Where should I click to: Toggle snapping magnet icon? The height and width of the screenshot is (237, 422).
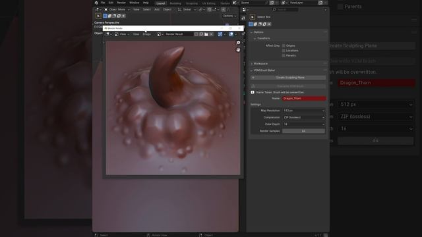(210, 9)
